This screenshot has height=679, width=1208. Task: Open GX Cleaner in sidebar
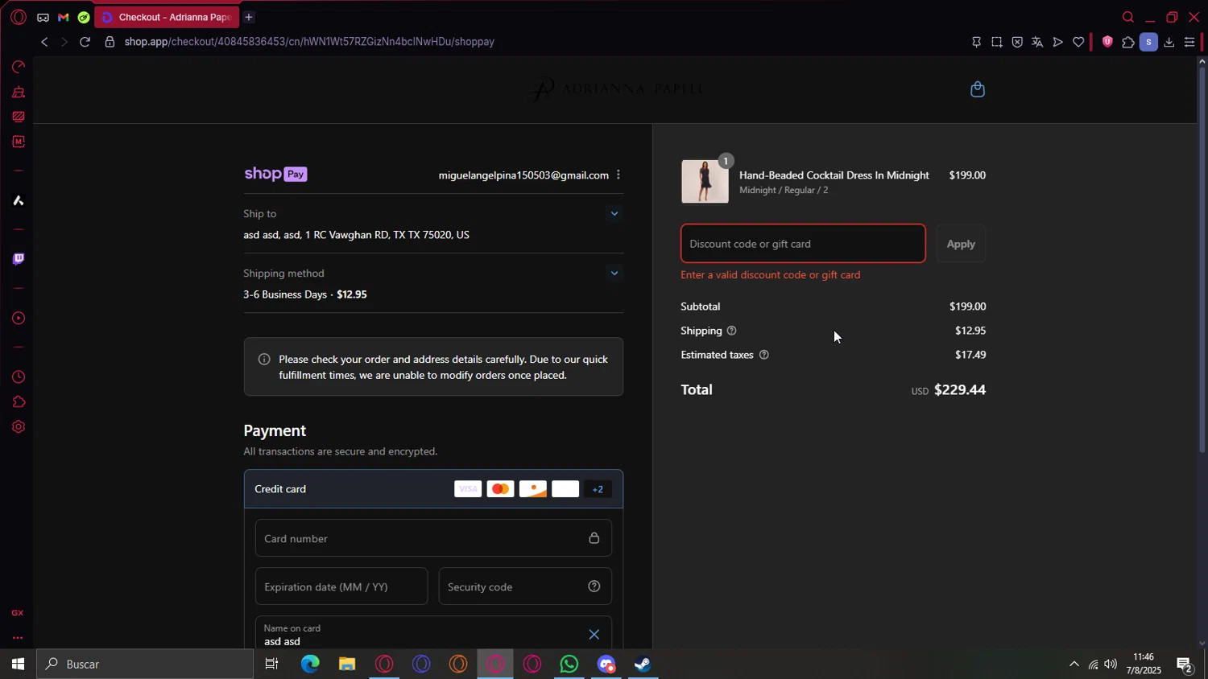click(18, 92)
